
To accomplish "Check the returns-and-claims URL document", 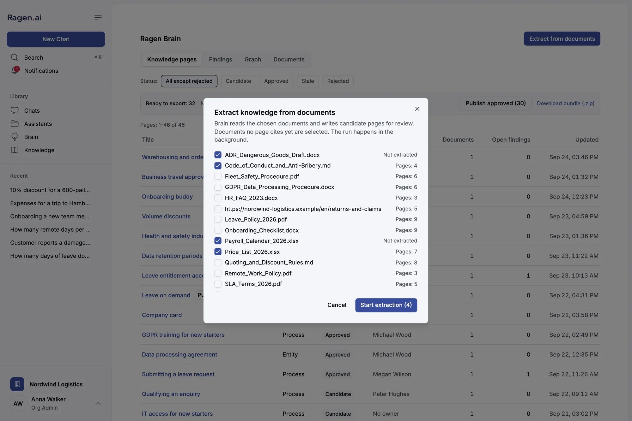I will point(218,209).
